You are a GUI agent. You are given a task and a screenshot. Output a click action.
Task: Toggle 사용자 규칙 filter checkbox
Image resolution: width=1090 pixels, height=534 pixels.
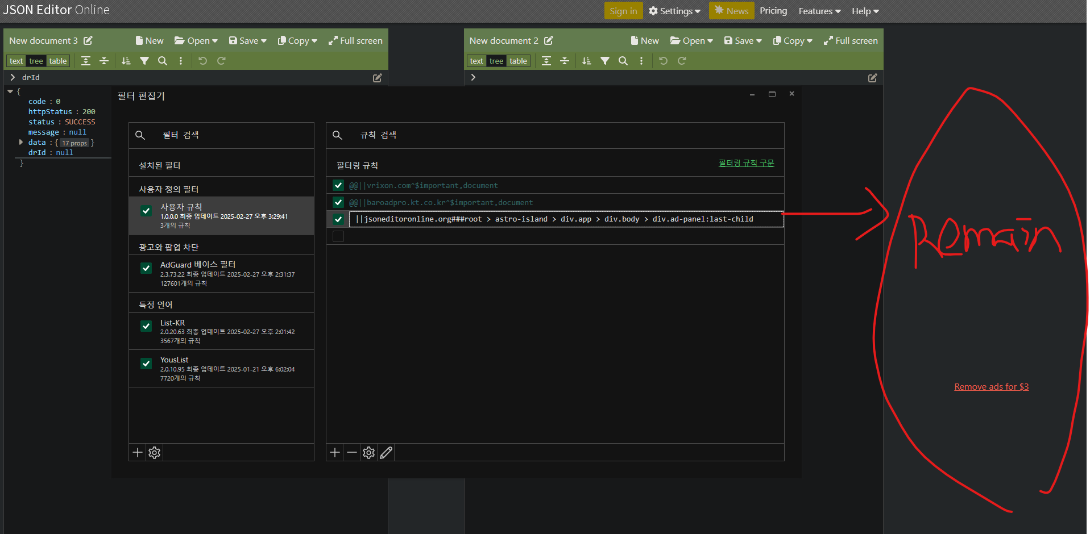pyautogui.click(x=146, y=211)
